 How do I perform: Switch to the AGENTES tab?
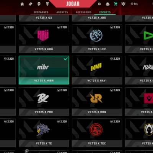tap(62, 12)
